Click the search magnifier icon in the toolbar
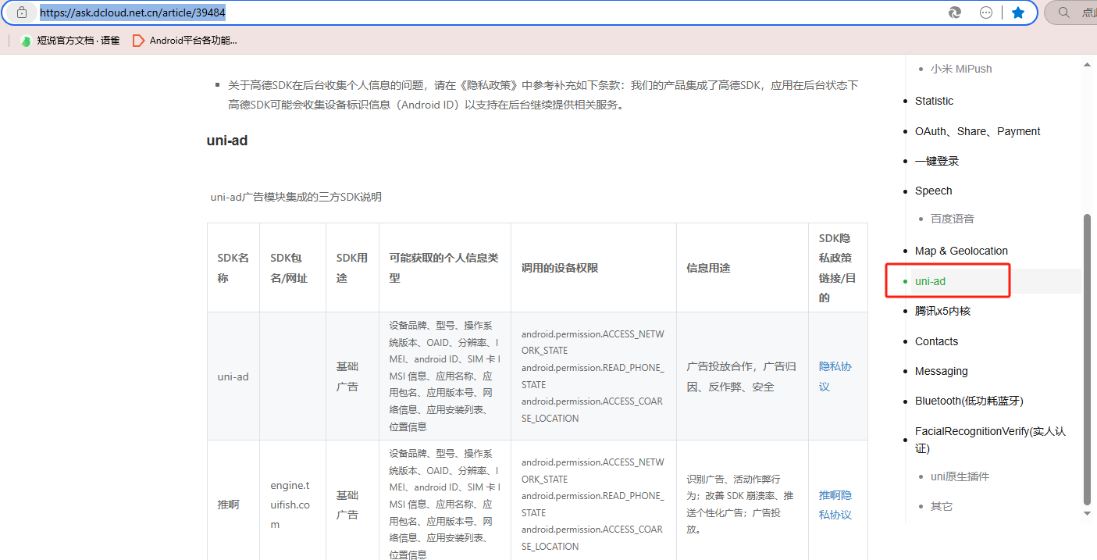Screen dimensions: 1097x560 tap(1063, 12)
